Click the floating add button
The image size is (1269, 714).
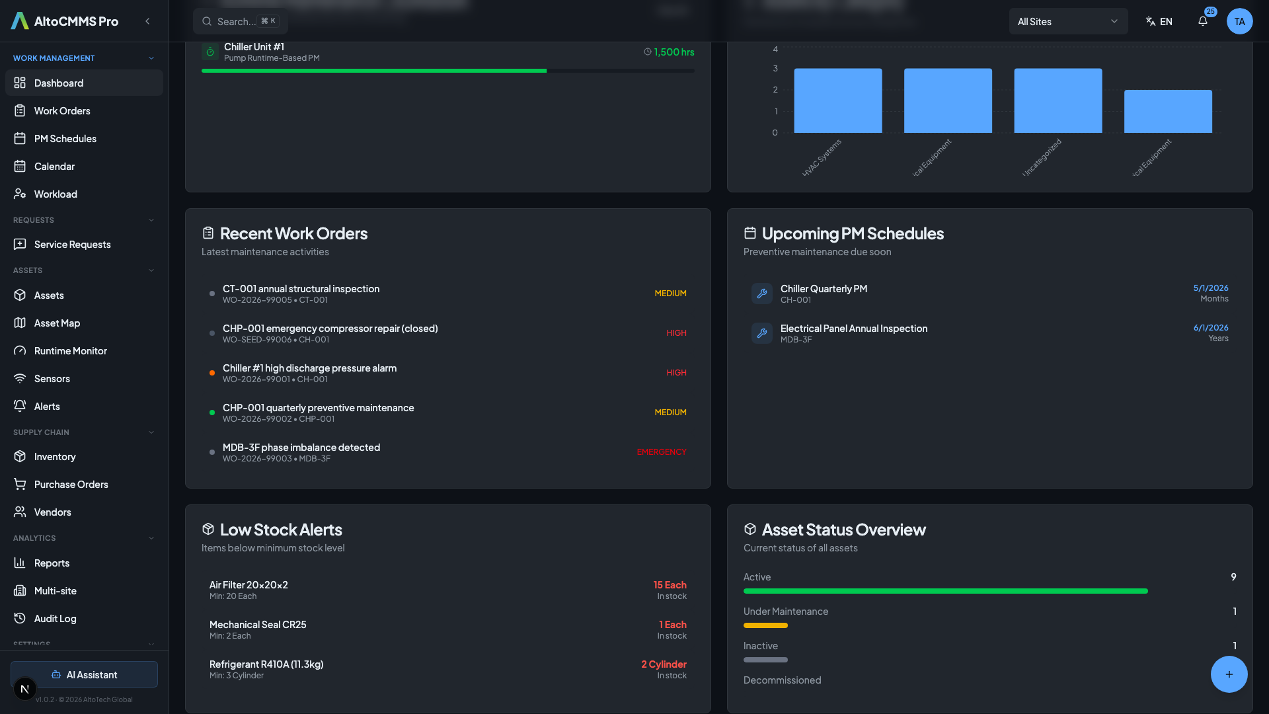[1229, 674]
